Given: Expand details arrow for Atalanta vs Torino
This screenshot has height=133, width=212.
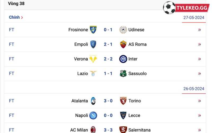Looking at the screenshot, I should (x=200, y=101).
